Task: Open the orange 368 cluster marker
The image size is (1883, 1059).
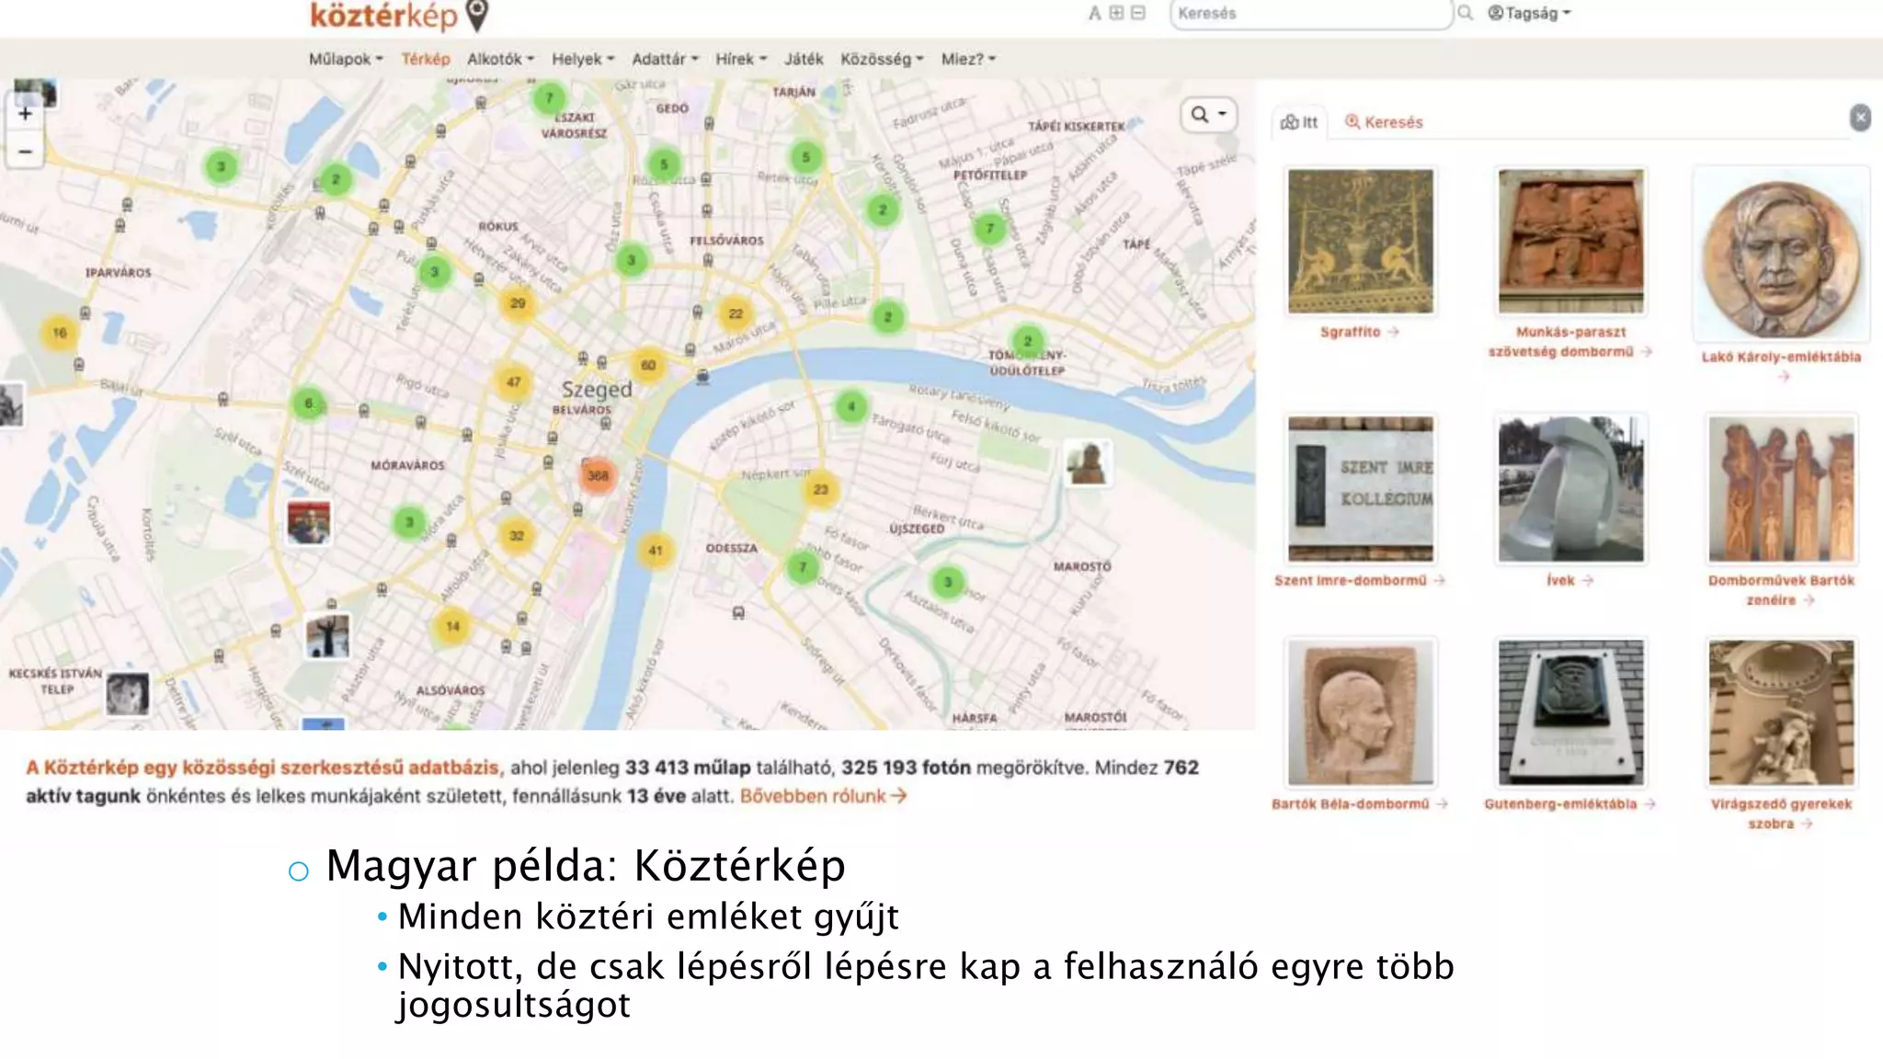Action: point(598,475)
